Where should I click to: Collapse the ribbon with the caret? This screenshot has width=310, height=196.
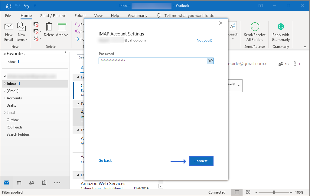coord(305,47)
